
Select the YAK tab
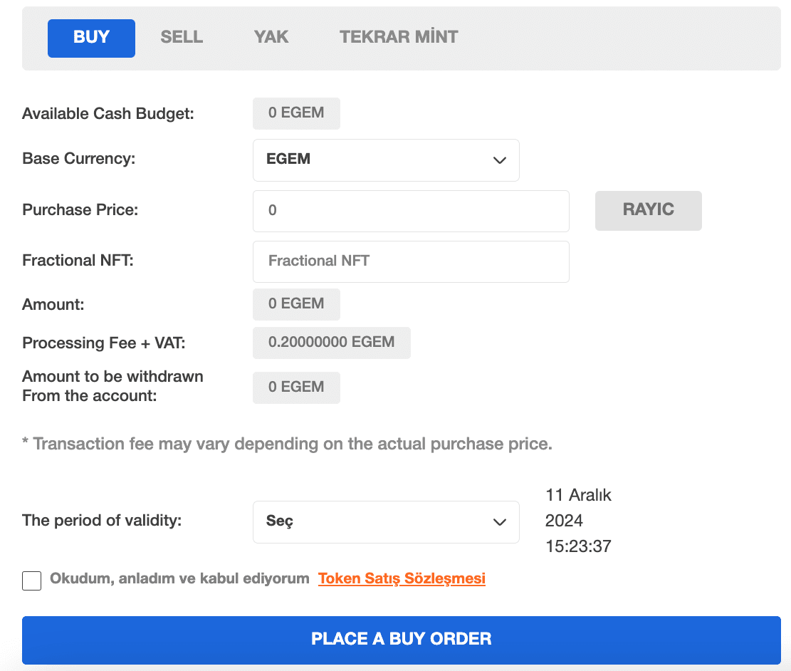tap(271, 38)
